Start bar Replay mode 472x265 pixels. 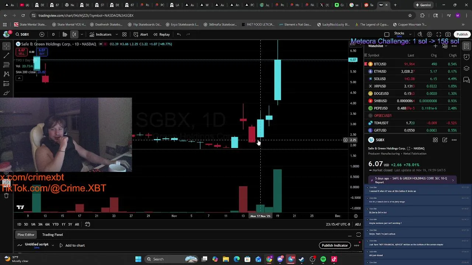162,34
